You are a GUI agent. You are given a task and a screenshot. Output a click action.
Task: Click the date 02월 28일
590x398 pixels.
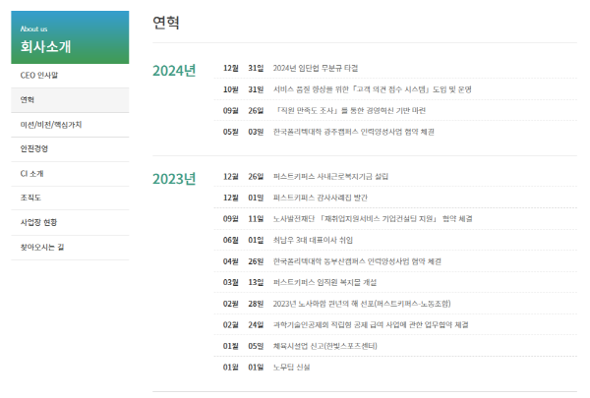click(243, 304)
